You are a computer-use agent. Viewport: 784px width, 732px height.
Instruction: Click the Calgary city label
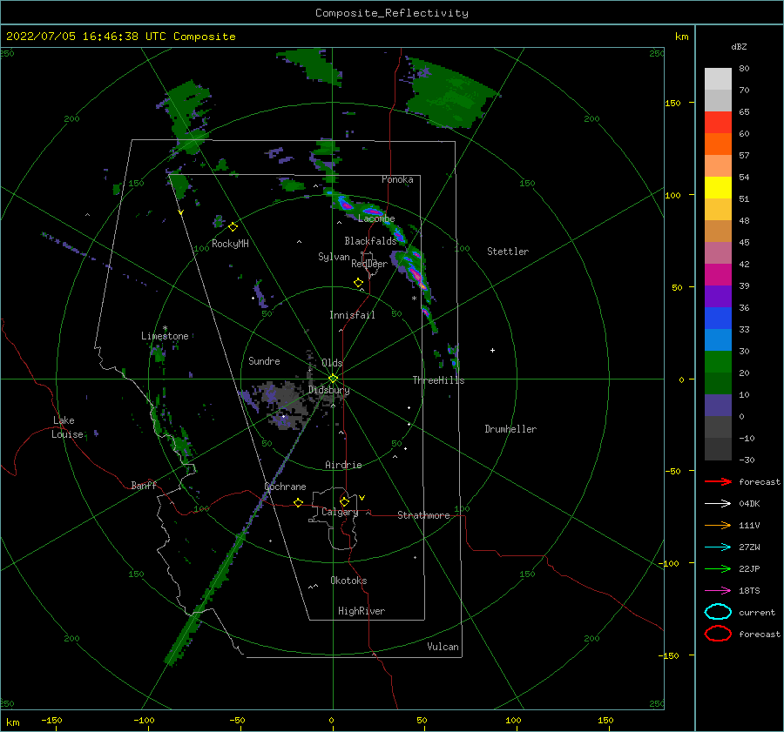point(340,512)
